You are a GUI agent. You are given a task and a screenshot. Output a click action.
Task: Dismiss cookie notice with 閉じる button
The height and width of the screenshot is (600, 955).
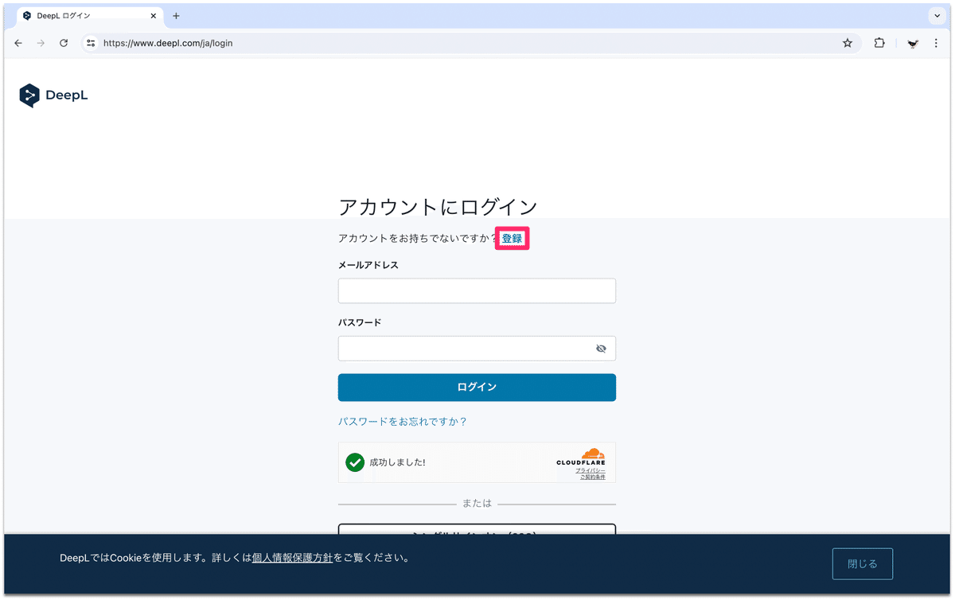tap(862, 563)
